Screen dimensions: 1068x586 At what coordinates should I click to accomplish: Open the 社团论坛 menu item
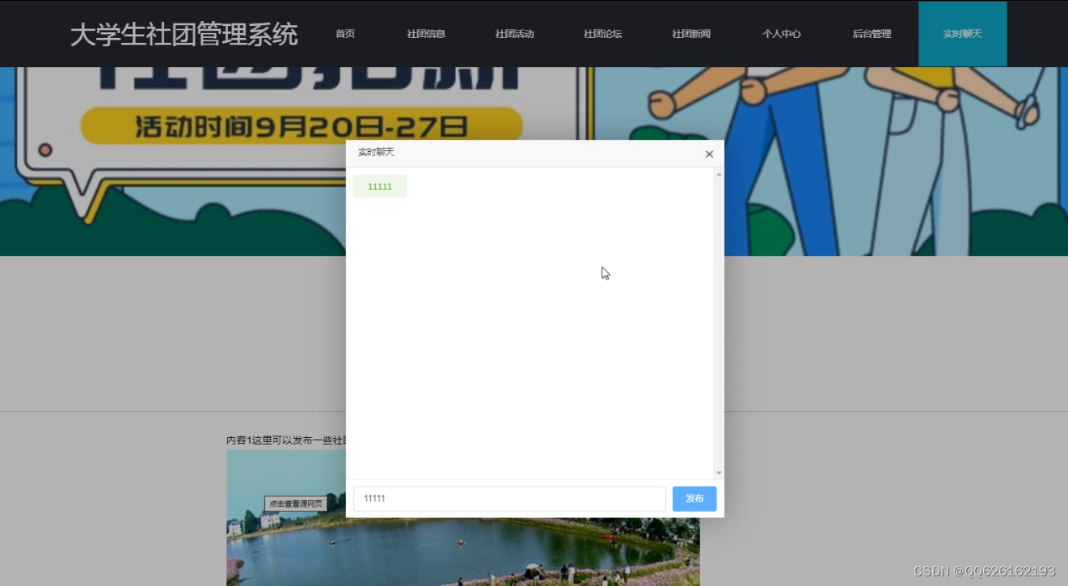(x=603, y=34)
